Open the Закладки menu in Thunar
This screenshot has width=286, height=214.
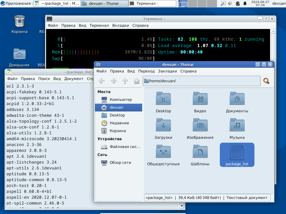pos(167,71)
